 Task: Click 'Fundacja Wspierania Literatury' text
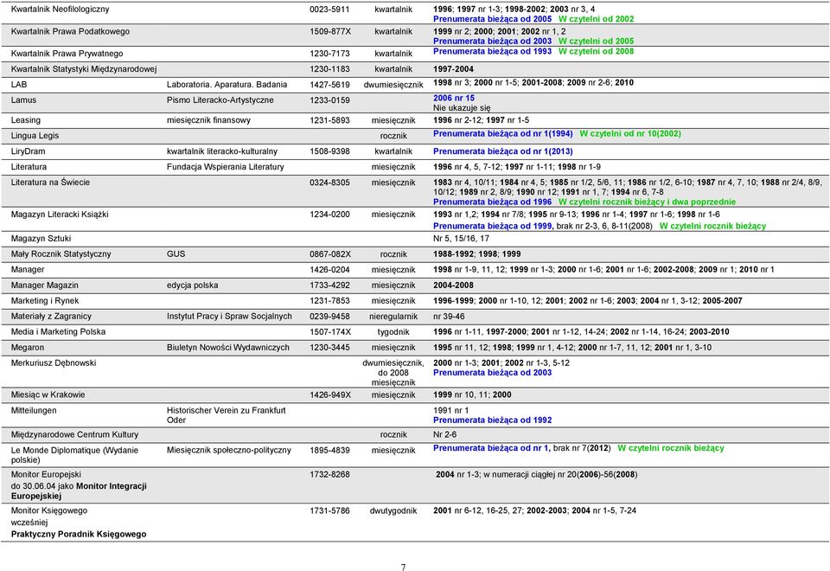225,166
